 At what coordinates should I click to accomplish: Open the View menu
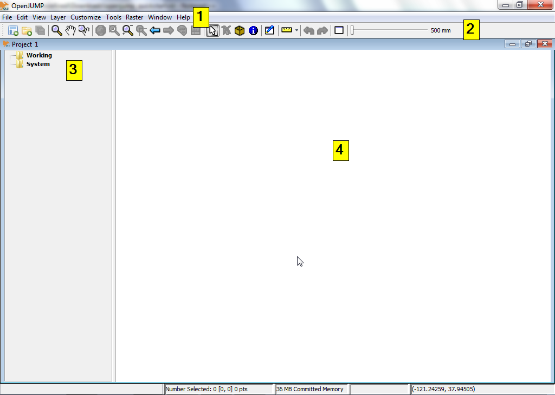pyautogui.click(x=39, y=17)
